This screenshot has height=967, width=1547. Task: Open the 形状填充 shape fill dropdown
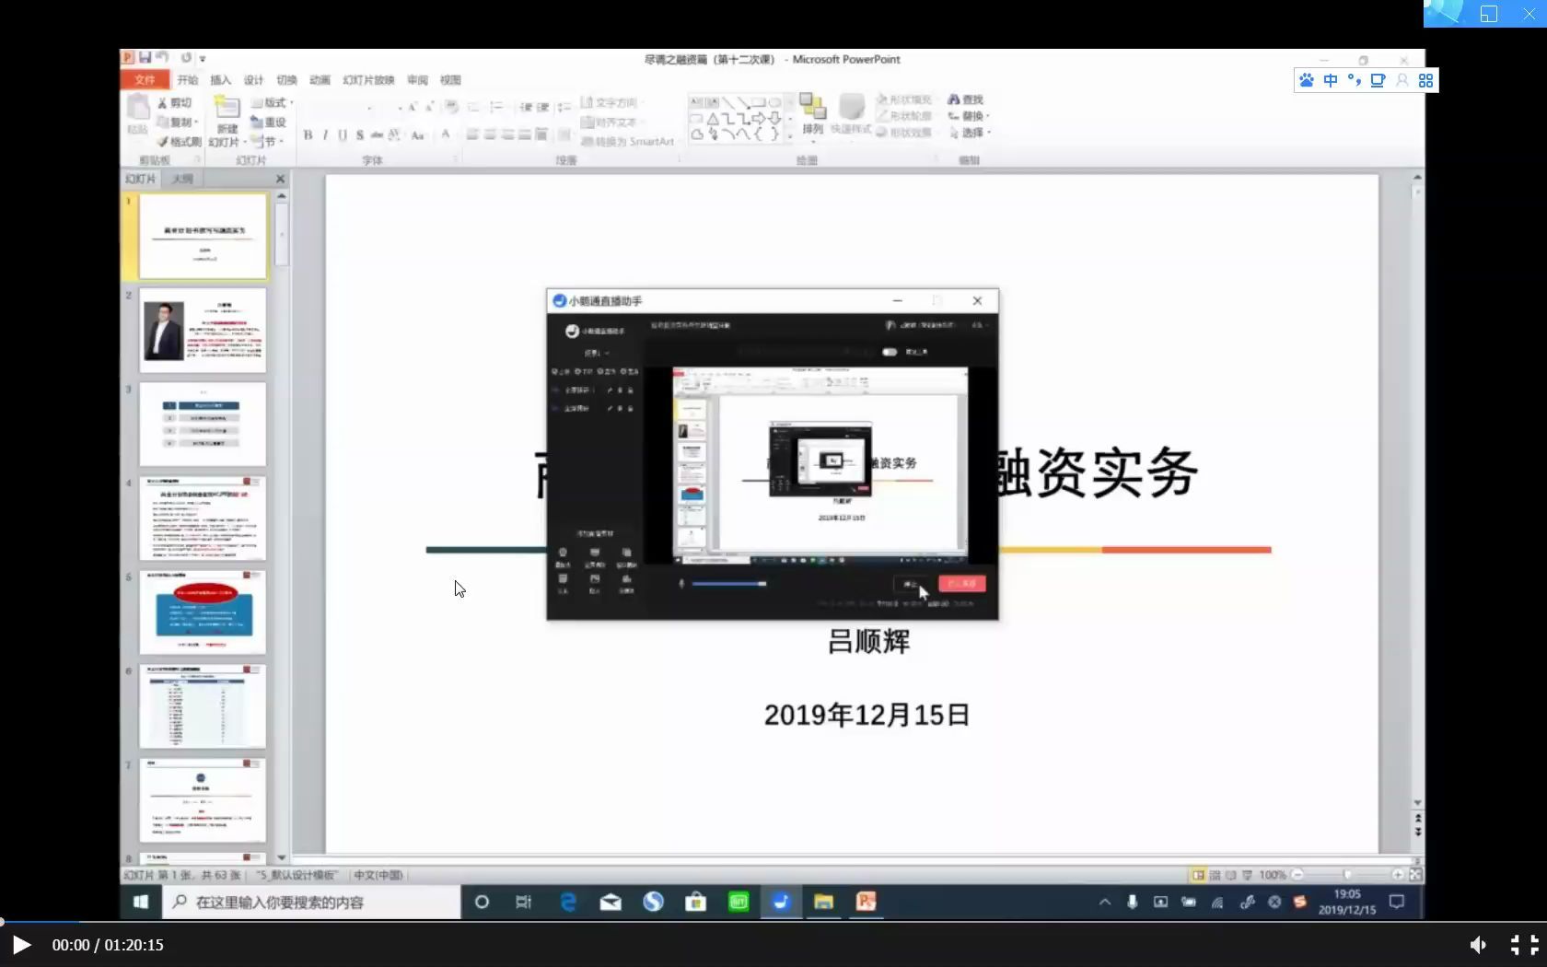point(904,99)
